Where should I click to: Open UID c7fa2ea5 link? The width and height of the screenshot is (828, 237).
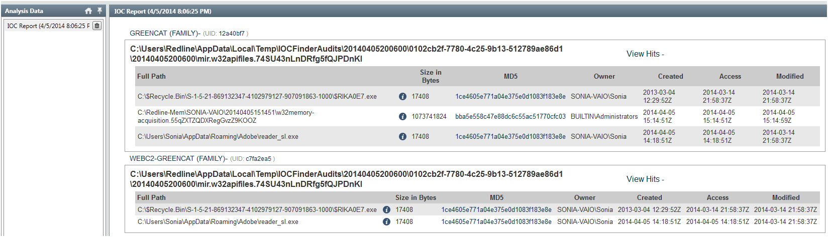258,159
